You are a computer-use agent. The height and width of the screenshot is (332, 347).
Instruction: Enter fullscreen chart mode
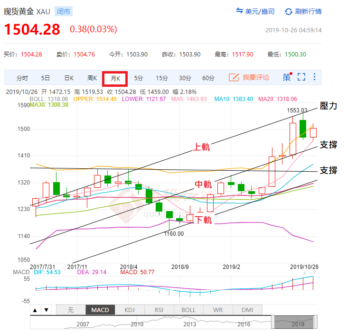pos(301,77)
